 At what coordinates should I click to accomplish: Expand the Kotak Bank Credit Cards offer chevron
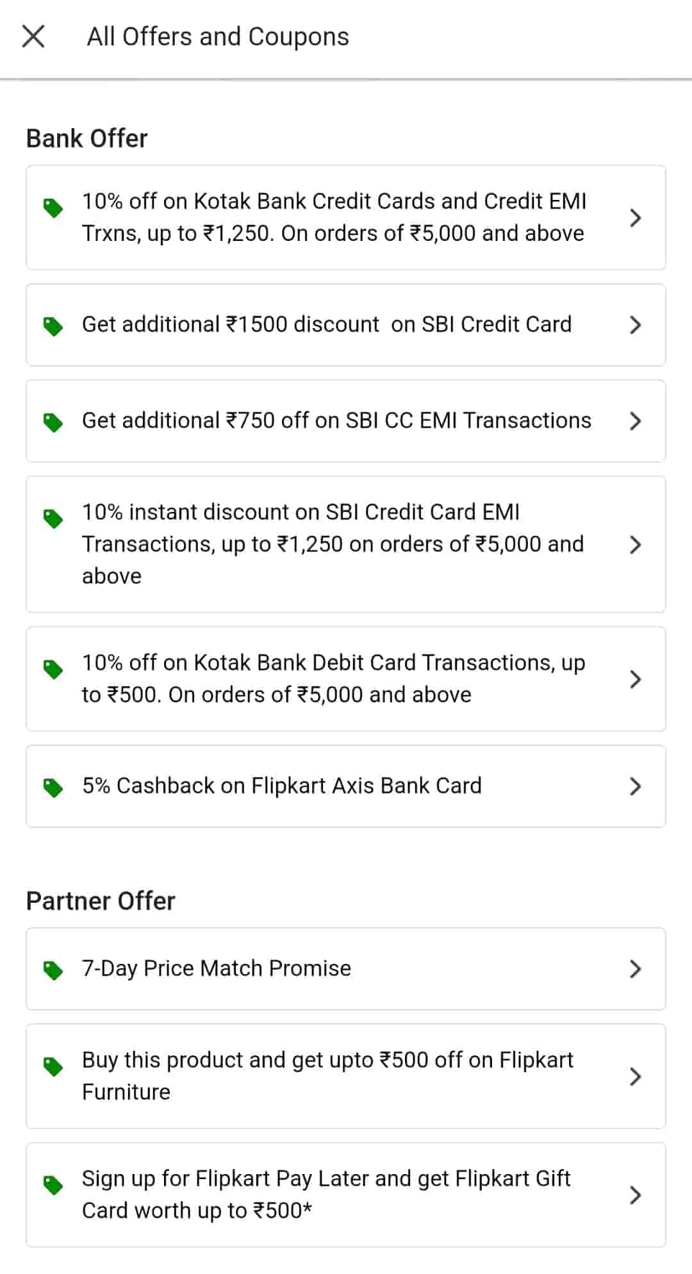point(635,218)
